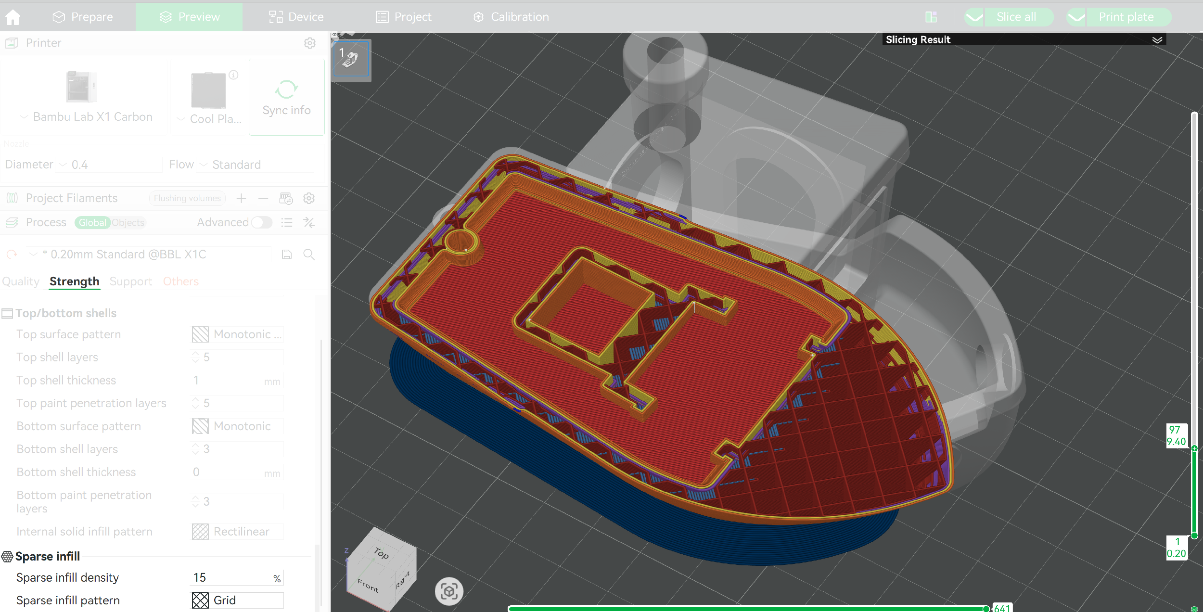
Task: Search process settings magnifier
Action: 309,255
